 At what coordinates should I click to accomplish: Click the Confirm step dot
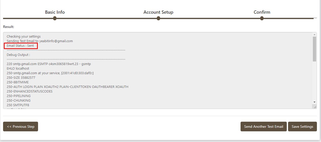pos(262,18)
